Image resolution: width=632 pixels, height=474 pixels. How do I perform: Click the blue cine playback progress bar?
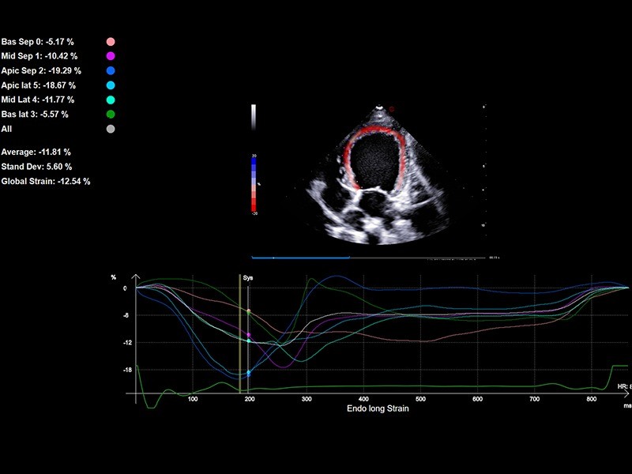coord(300,258)
